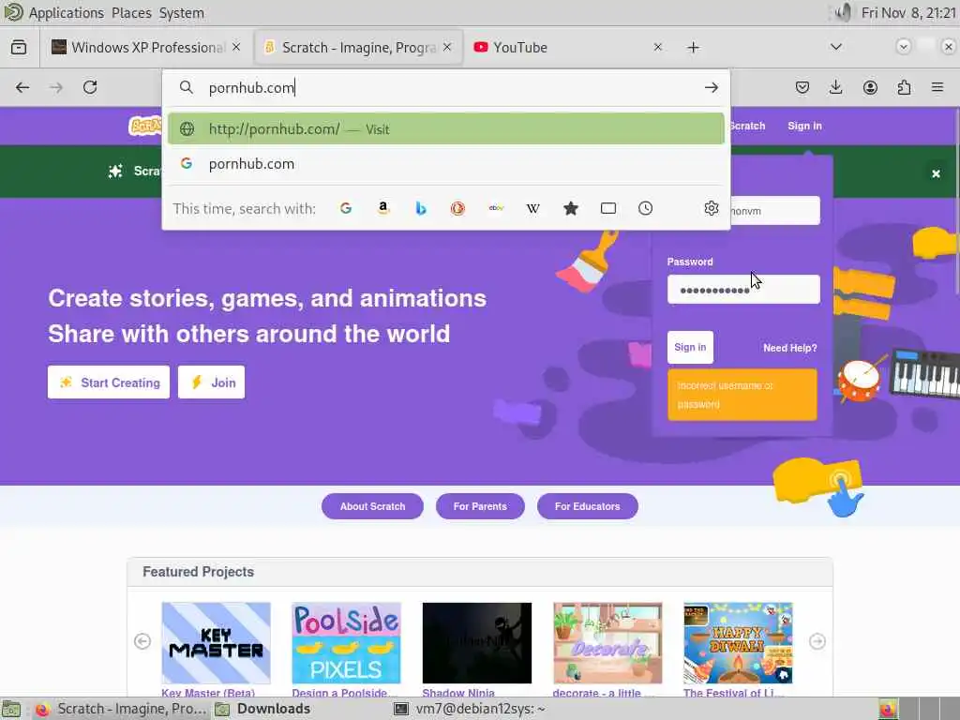This screenshot has height=720, width=960.
Task: Open the Poolside Pixels project thumbnail
Action: pyautogui.click(x=347, y=643)
